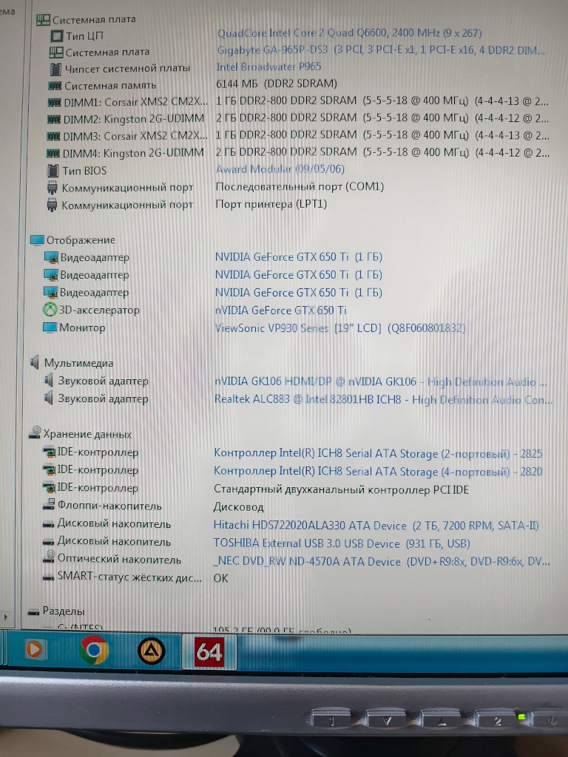Click the Разделы section drive icon
The height and width of the screenshot is (757, 568).
(x=33, y=612)
